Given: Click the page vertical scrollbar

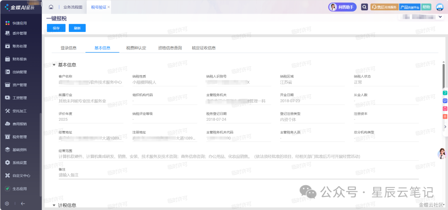Looking at the screenshot, I should tap(443, 76).
